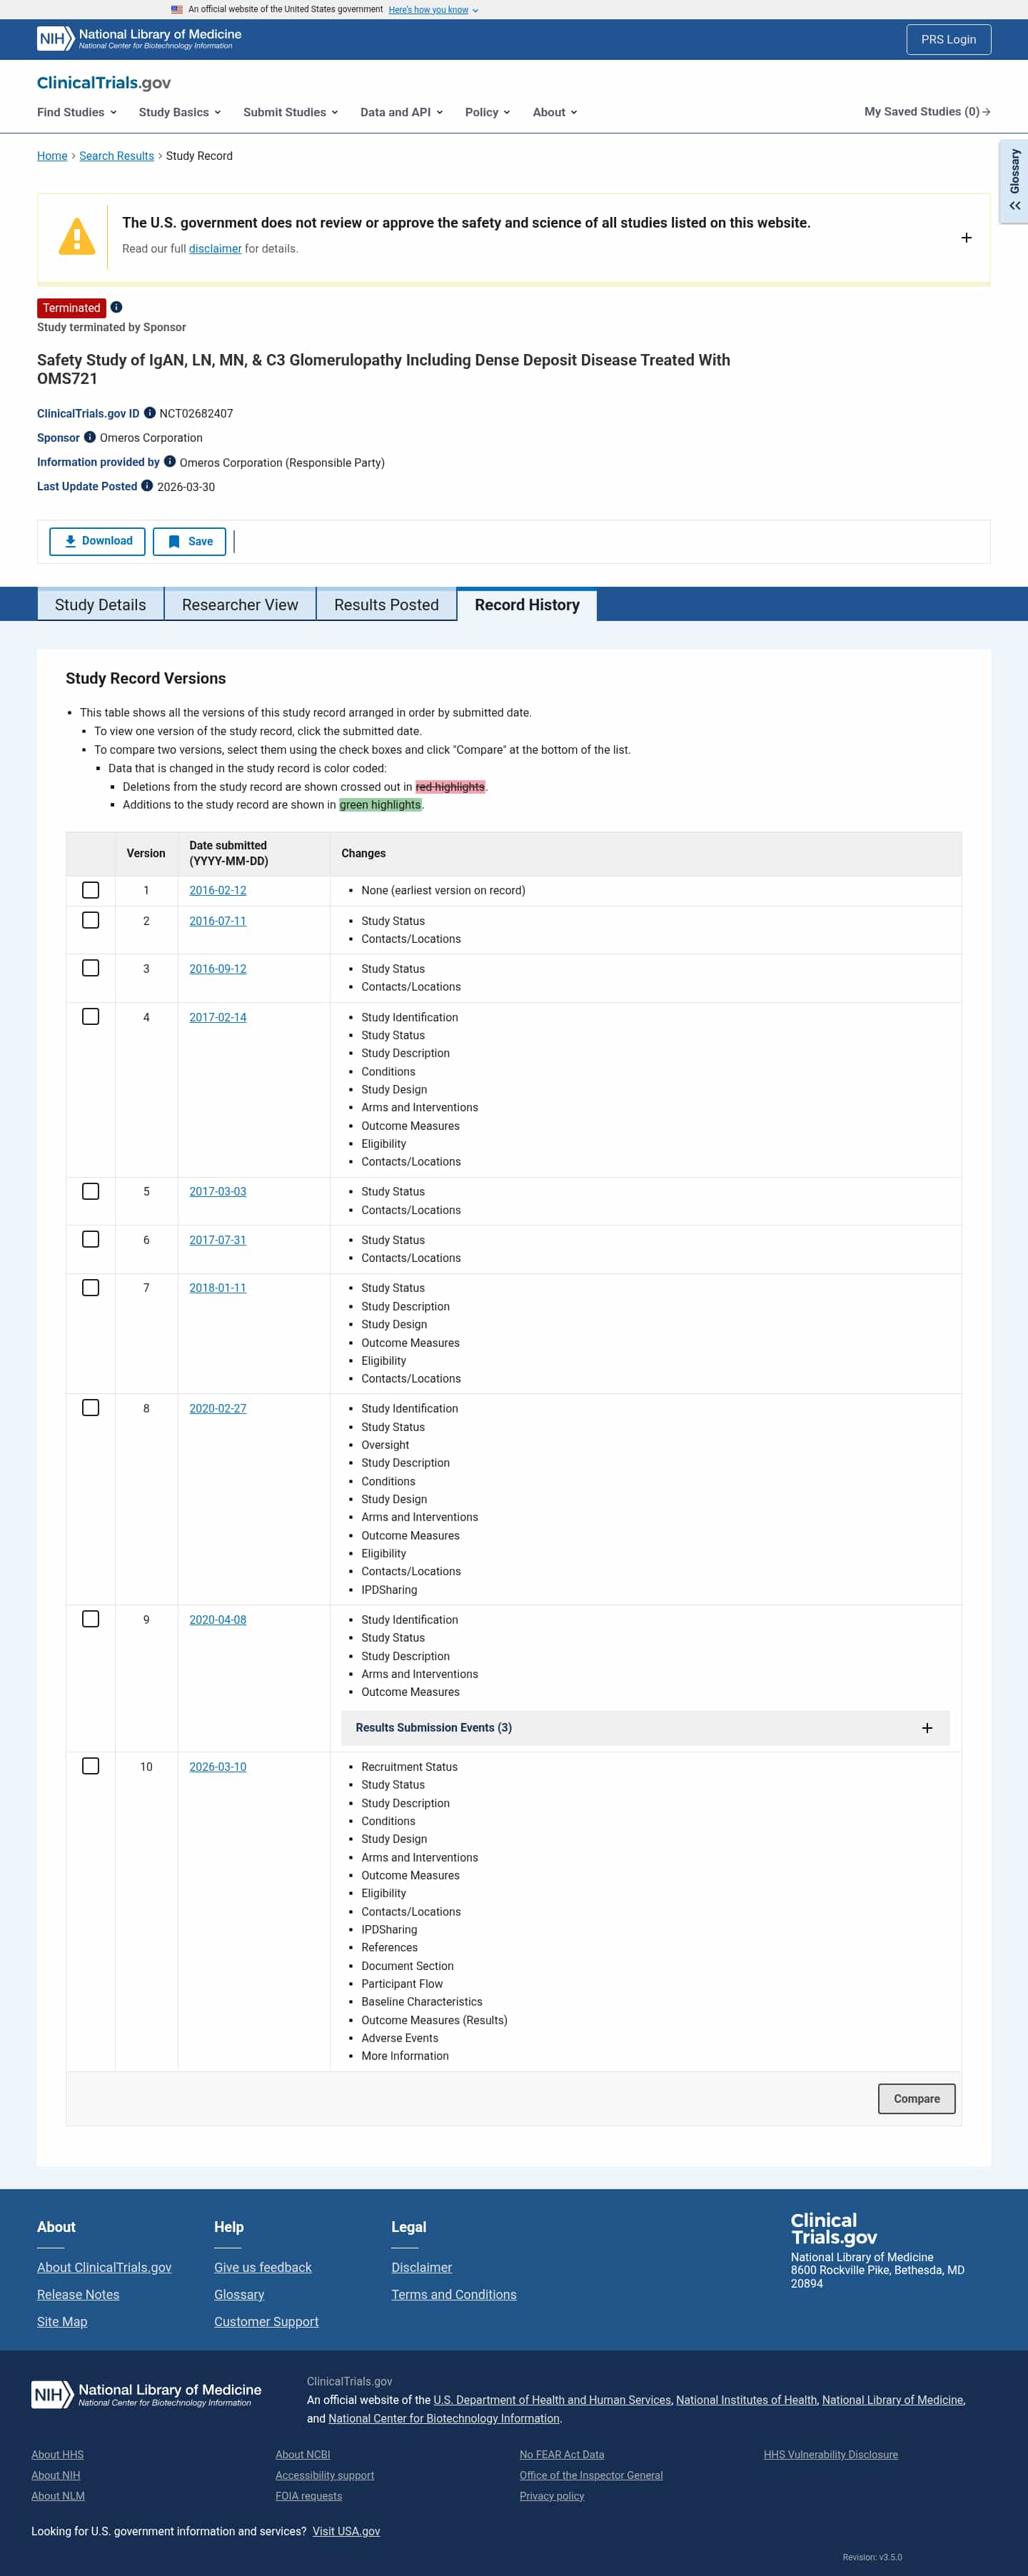Viewport: 1028px width, 2576px height.
Task: Click info icon beside ClinicalTrials.gov ID
Action: click(150, 412)
